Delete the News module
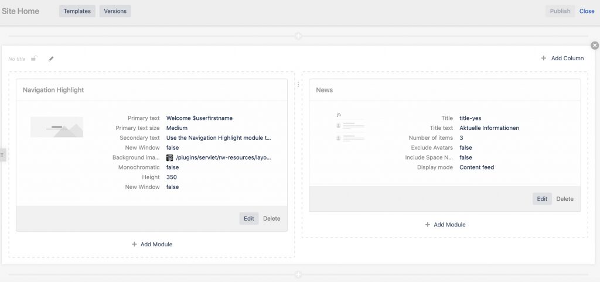 pos(565,199)
